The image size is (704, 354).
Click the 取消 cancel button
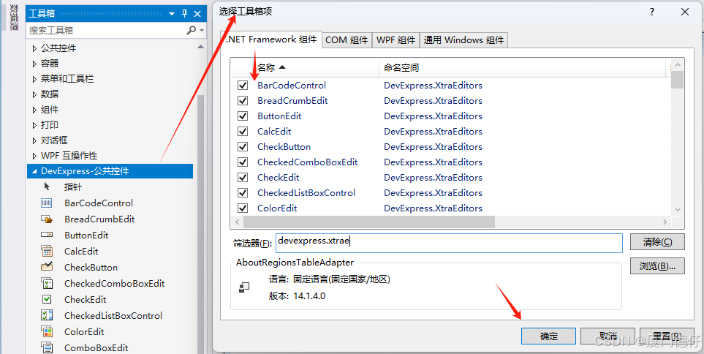pyautogui.click(x=608, y=336)
